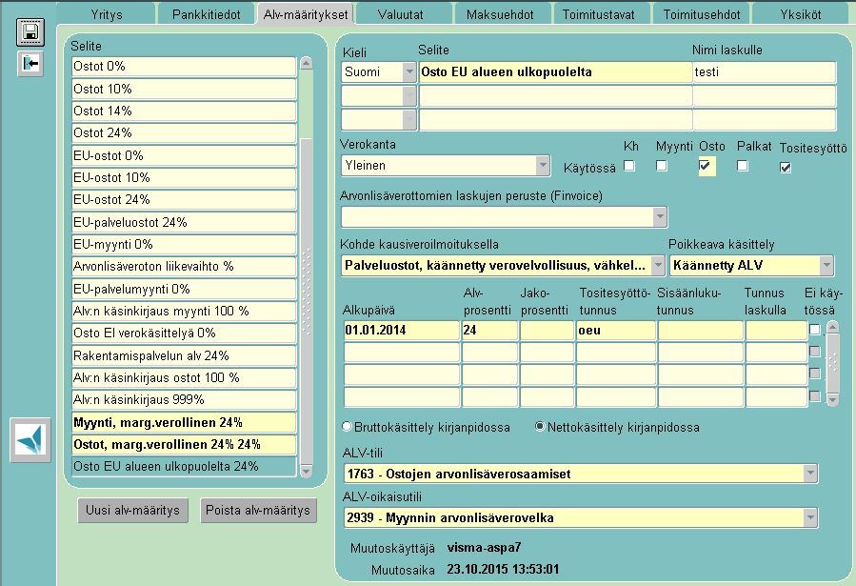Select 'EU-ostot 10%' list row
856x586 pixels.
click(184, 177)
